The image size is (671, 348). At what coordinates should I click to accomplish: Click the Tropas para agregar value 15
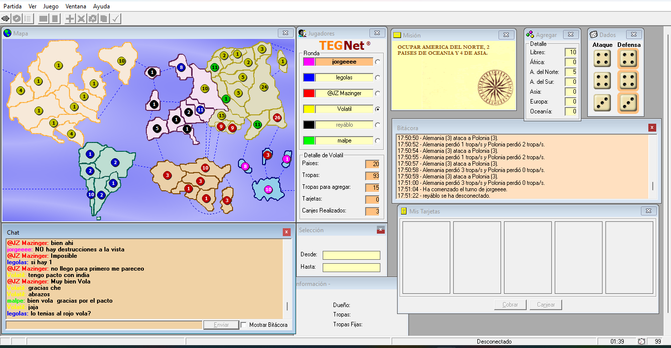click(x=372, y=188)
